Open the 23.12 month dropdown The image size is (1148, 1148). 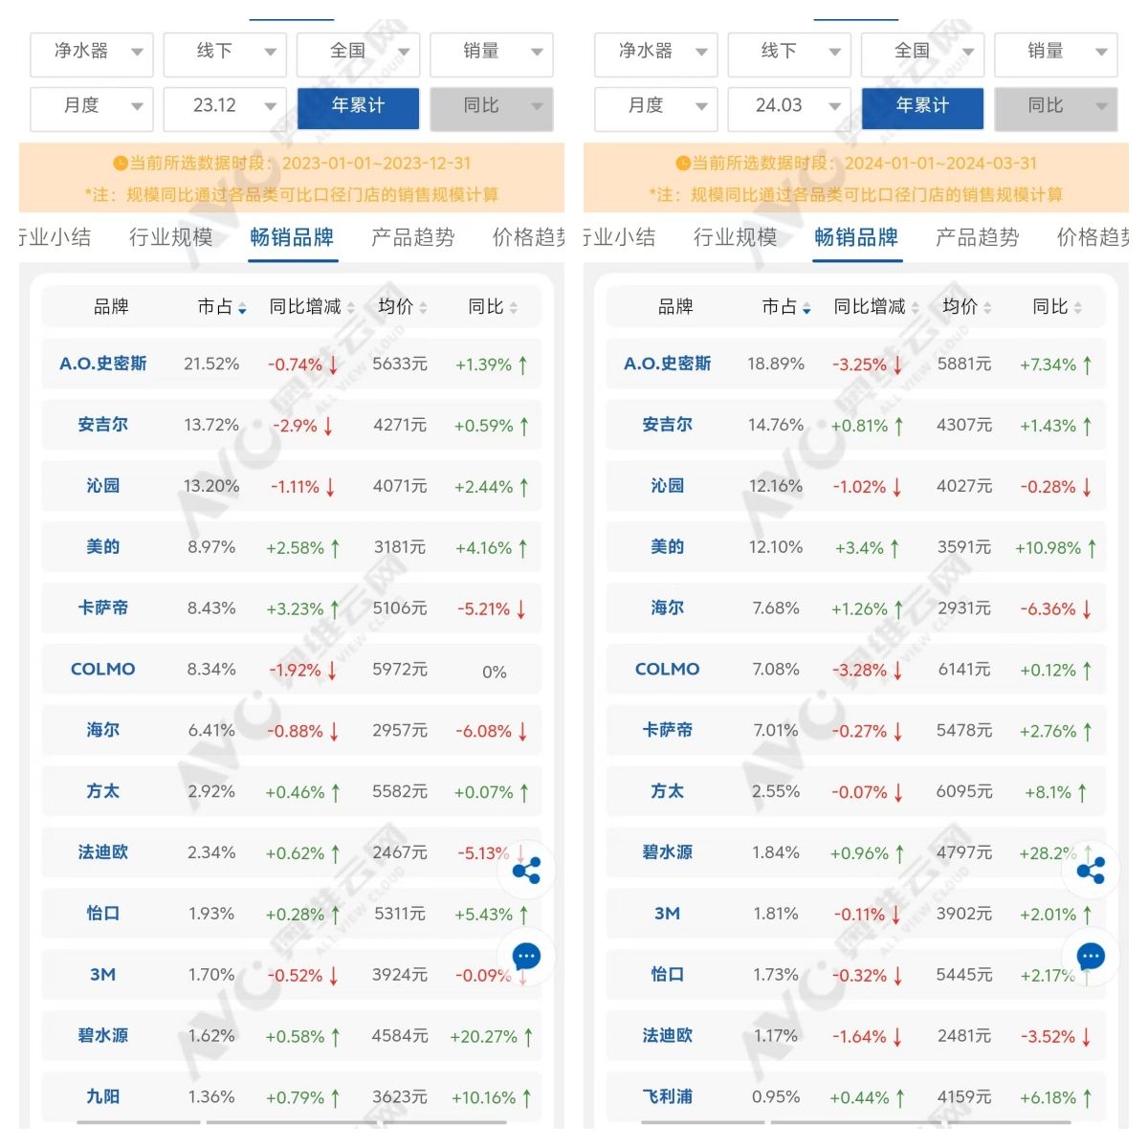tap(225, 107)
